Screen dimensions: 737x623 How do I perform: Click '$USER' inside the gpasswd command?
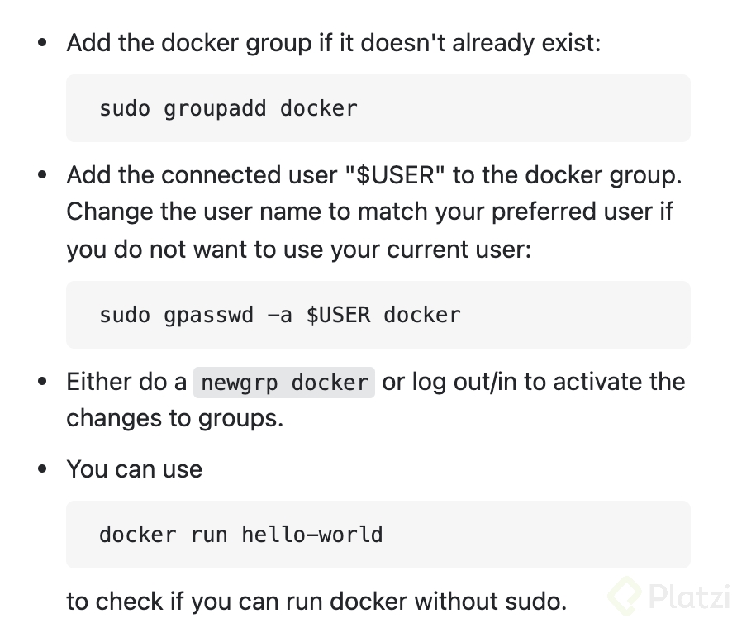coord(339,315)
